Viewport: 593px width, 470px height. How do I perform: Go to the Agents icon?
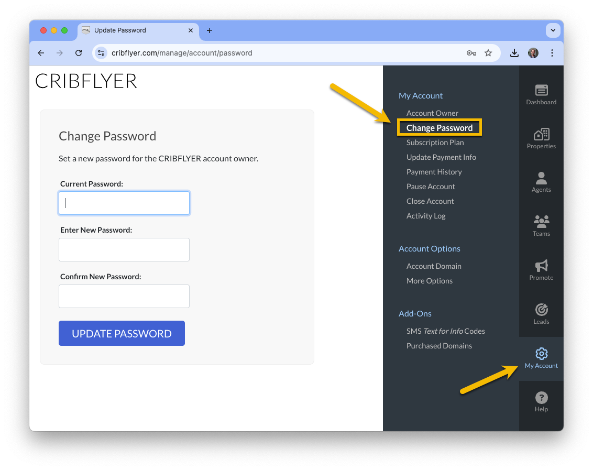click(x=541, y=178)
